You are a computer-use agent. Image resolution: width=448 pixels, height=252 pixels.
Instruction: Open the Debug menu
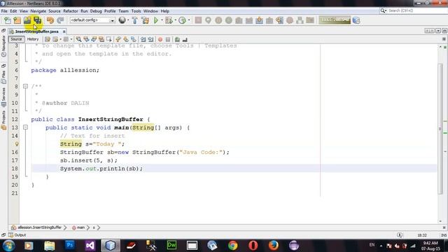96,11
